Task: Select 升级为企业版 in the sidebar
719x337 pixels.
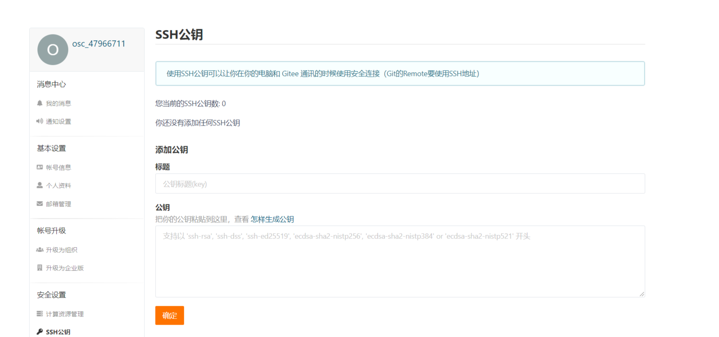Action: coord(65,268)
